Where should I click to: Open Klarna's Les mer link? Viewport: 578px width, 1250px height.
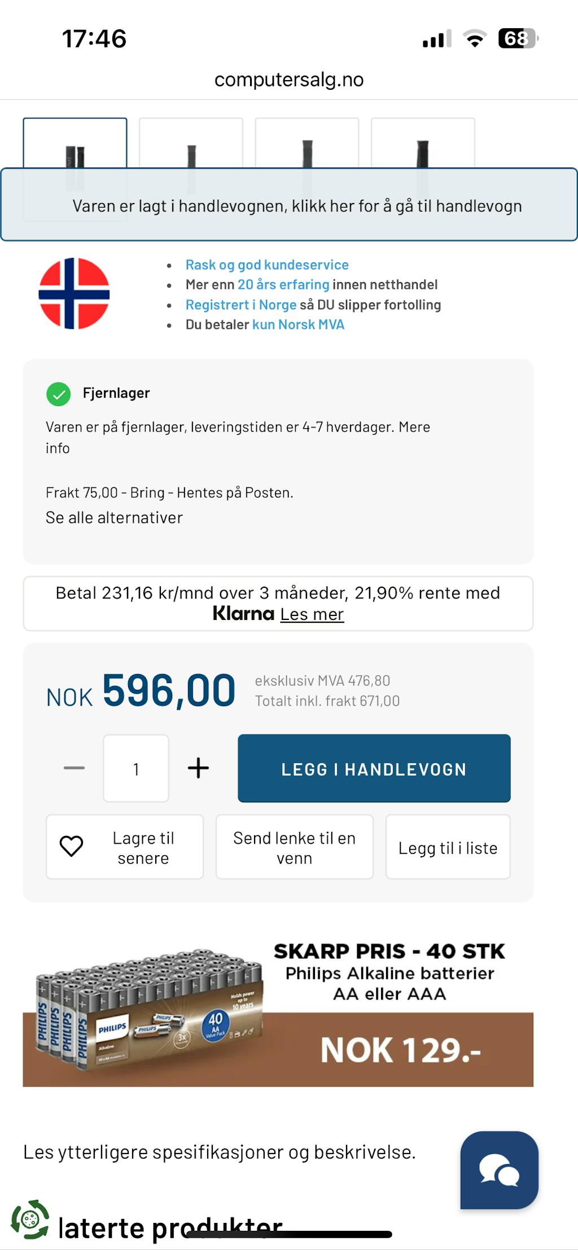pyautogui.click(x=312, y=614)
